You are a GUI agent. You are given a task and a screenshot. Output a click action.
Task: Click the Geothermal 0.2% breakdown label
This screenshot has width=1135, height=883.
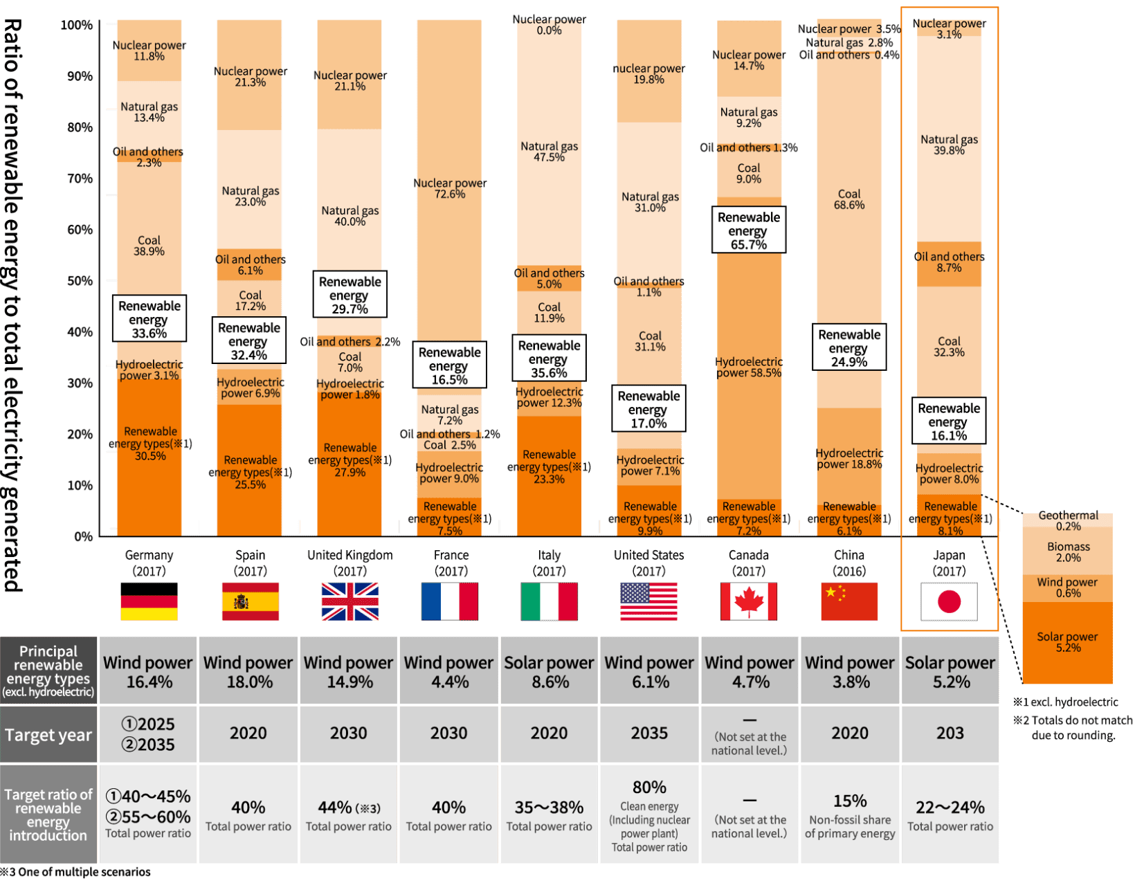coord(1069,520)
